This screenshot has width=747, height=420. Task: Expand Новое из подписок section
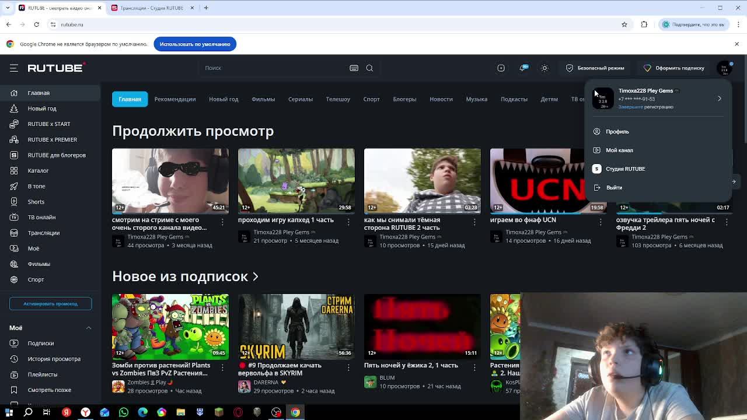255,276
